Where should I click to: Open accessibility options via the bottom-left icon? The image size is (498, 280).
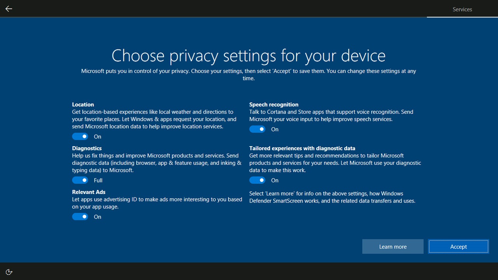pyautogui.click(x=9, y=271)
